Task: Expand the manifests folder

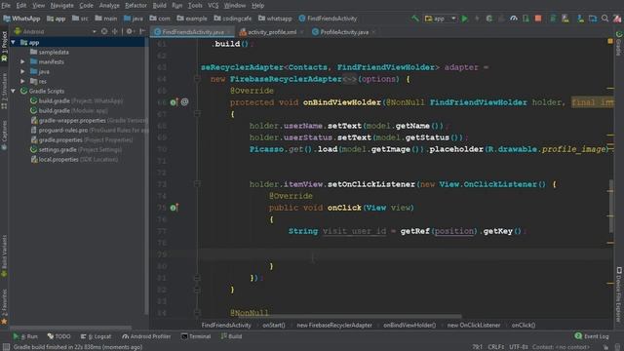Action: point(22,61)
